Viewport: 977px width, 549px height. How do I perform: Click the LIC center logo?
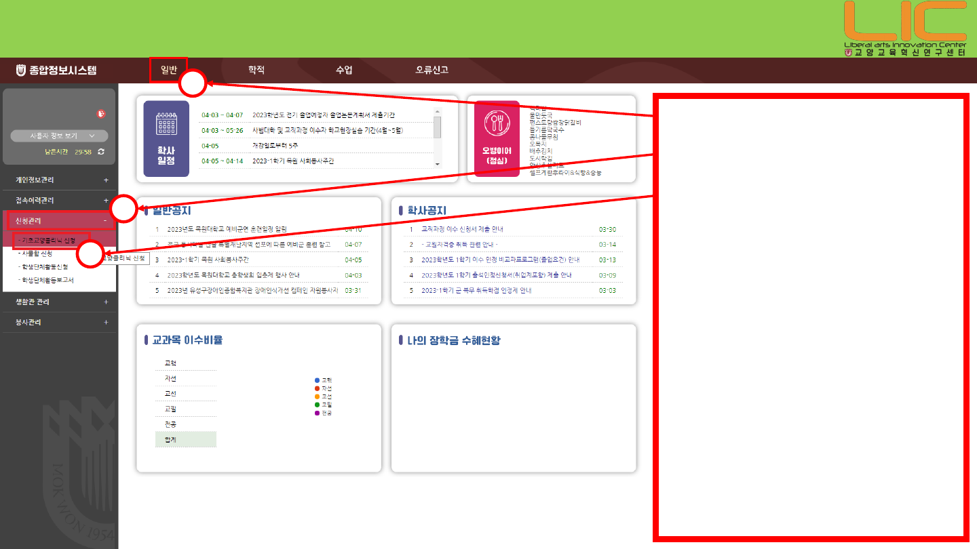click(904, 28)
